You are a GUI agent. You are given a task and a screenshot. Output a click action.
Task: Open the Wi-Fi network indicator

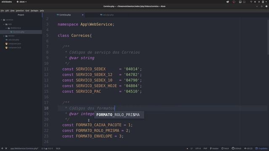(251, 2)
